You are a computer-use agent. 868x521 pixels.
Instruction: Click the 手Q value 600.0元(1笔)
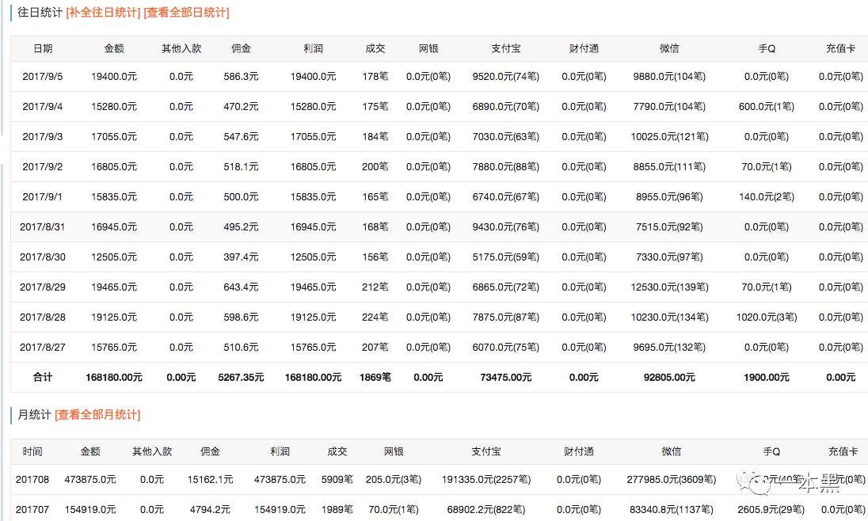coord(767,106)
